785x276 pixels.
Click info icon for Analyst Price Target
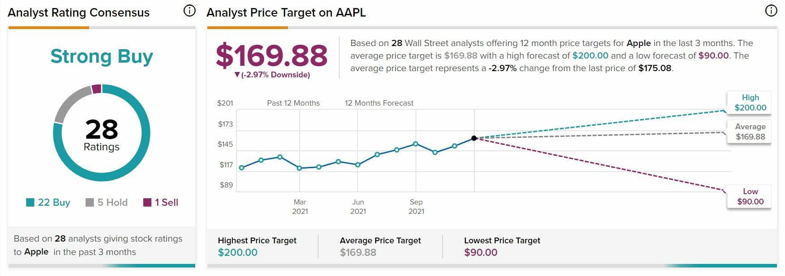771,11
